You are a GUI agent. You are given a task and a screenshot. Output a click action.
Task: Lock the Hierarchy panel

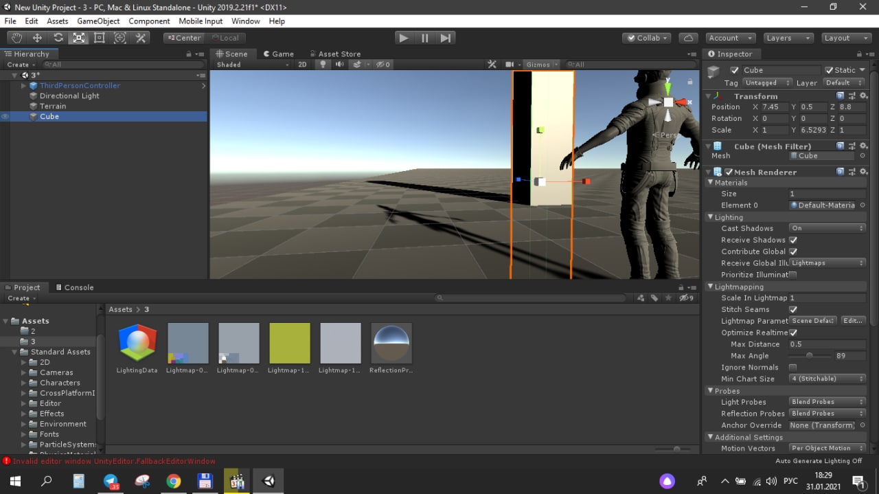[x=189, y=54]
